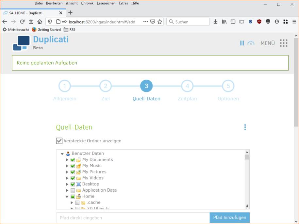Go to step 1 Allgemein

(65, 86)
